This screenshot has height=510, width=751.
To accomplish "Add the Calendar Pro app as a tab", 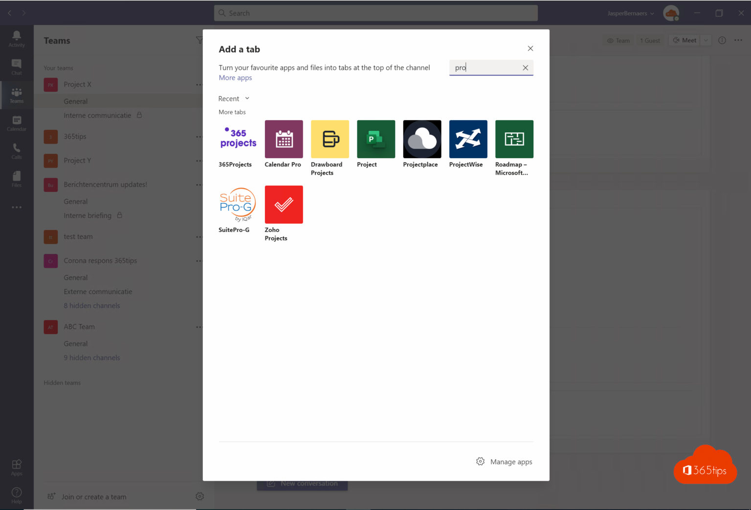I will 284,139.
